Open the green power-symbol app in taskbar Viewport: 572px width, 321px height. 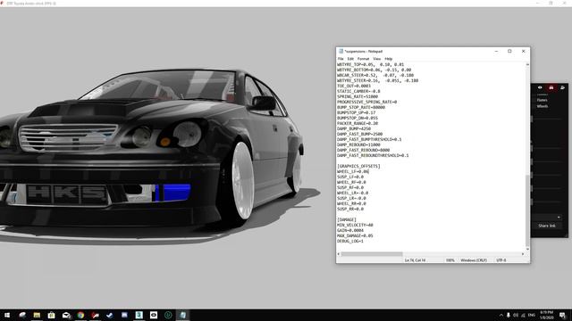(x=168, y=315)
